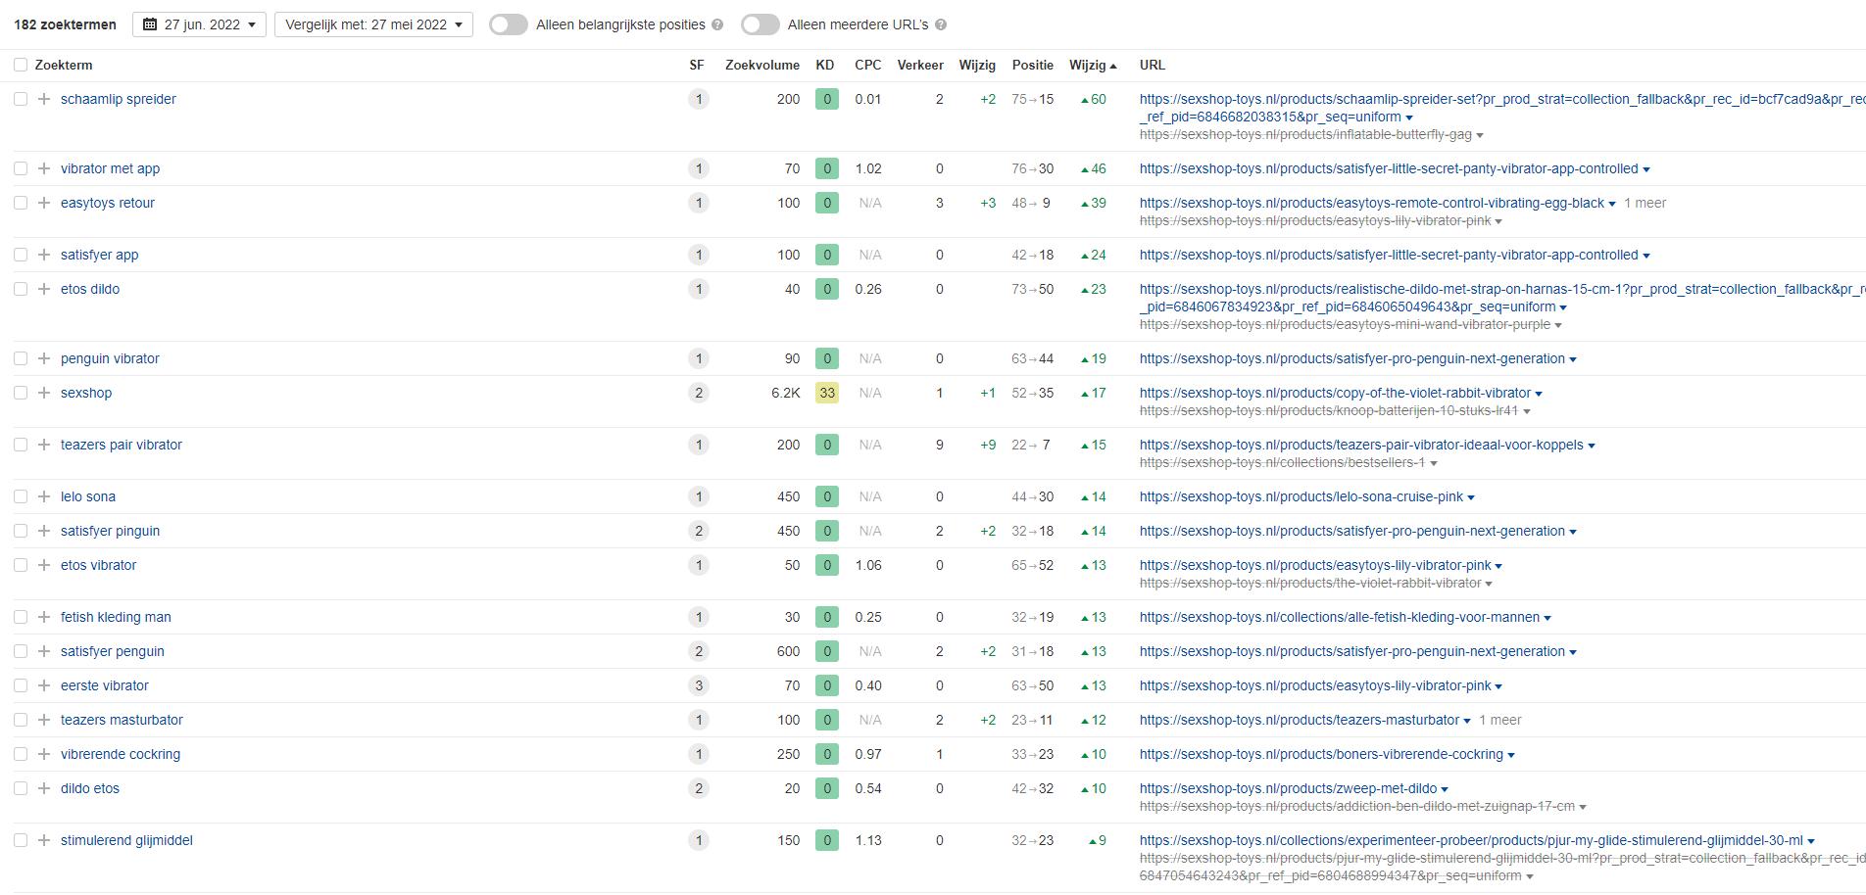Screen dimensions: 1866x895
Task: Open caret menu for copy-of-the-violet-rabbit-vibrator URL
Action: [x=1539, y=394]
